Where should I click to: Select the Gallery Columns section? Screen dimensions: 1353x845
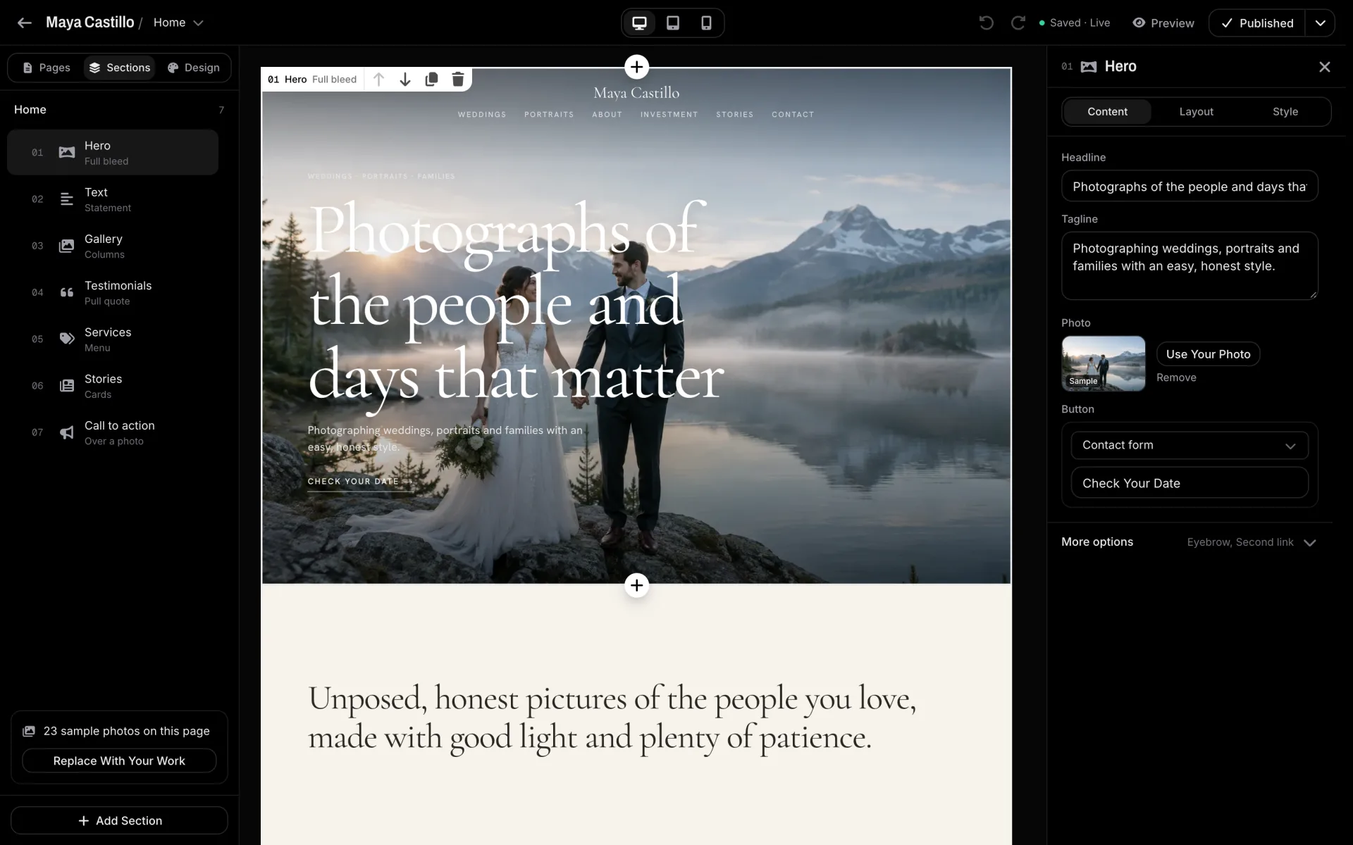(x=113, y=246)
